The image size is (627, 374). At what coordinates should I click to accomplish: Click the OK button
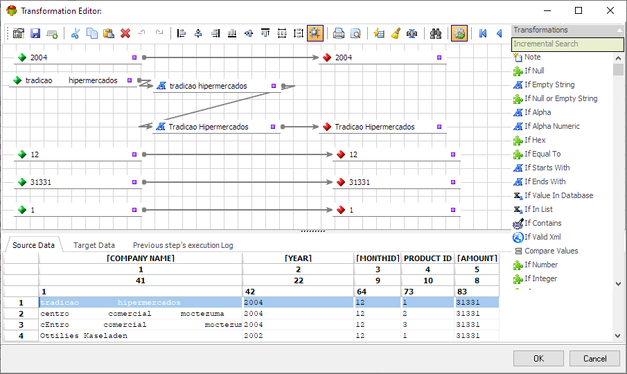click(x=538, y=359)
